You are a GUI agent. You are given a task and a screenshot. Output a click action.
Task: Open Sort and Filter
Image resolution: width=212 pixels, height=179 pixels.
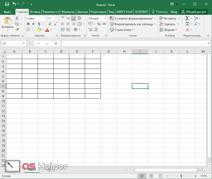[196, 18]
